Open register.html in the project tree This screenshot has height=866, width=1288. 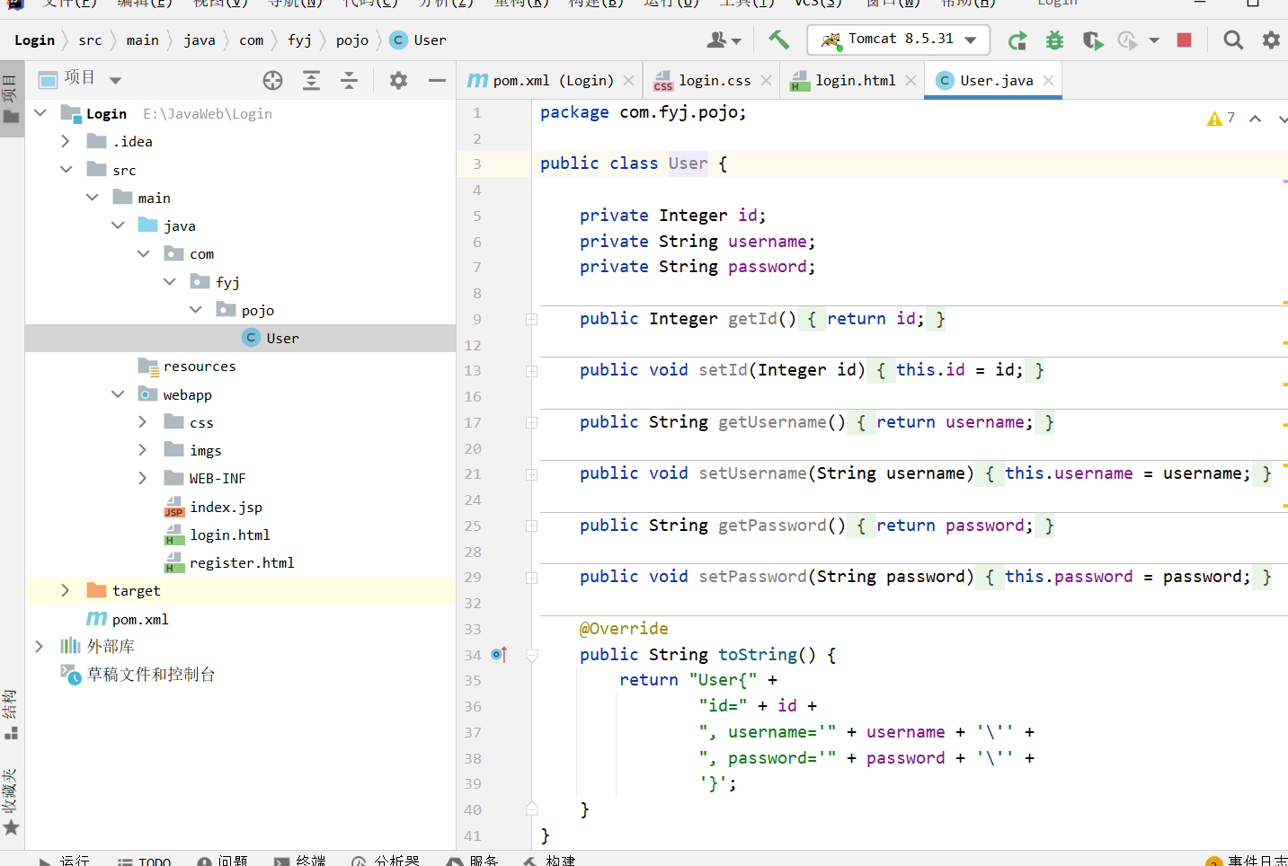point(241,563)
